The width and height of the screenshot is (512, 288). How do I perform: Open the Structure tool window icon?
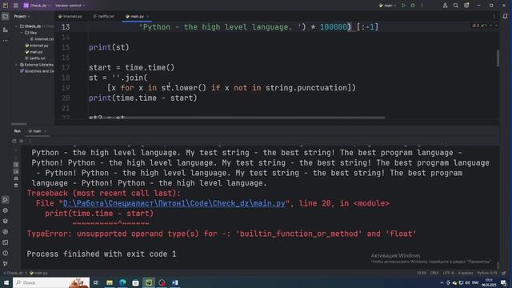pos(6,30)
